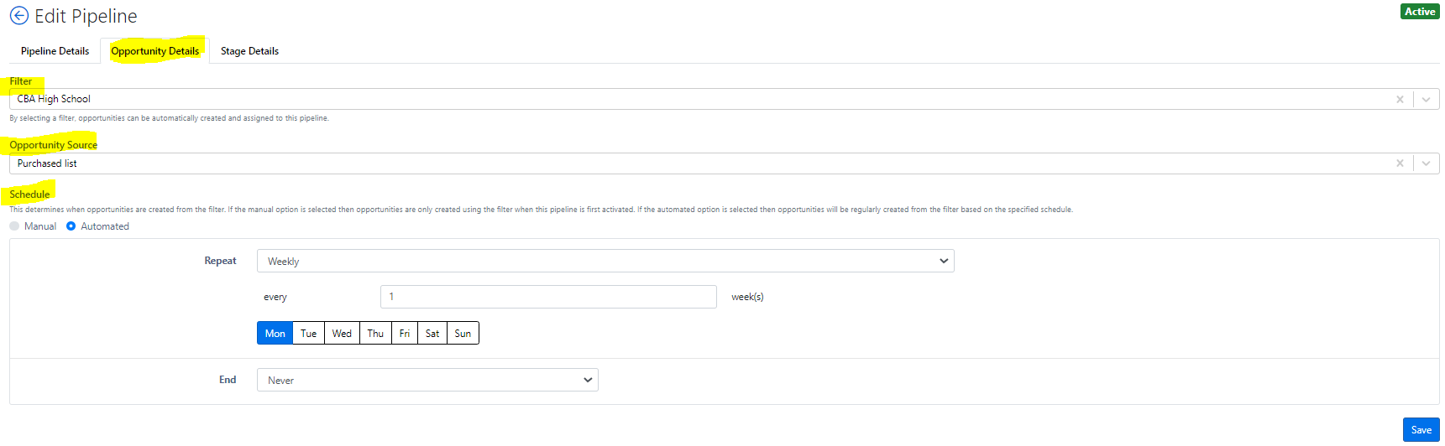1445x446 pixels.
Task: Click the Save button
Action: (1421, 429)
